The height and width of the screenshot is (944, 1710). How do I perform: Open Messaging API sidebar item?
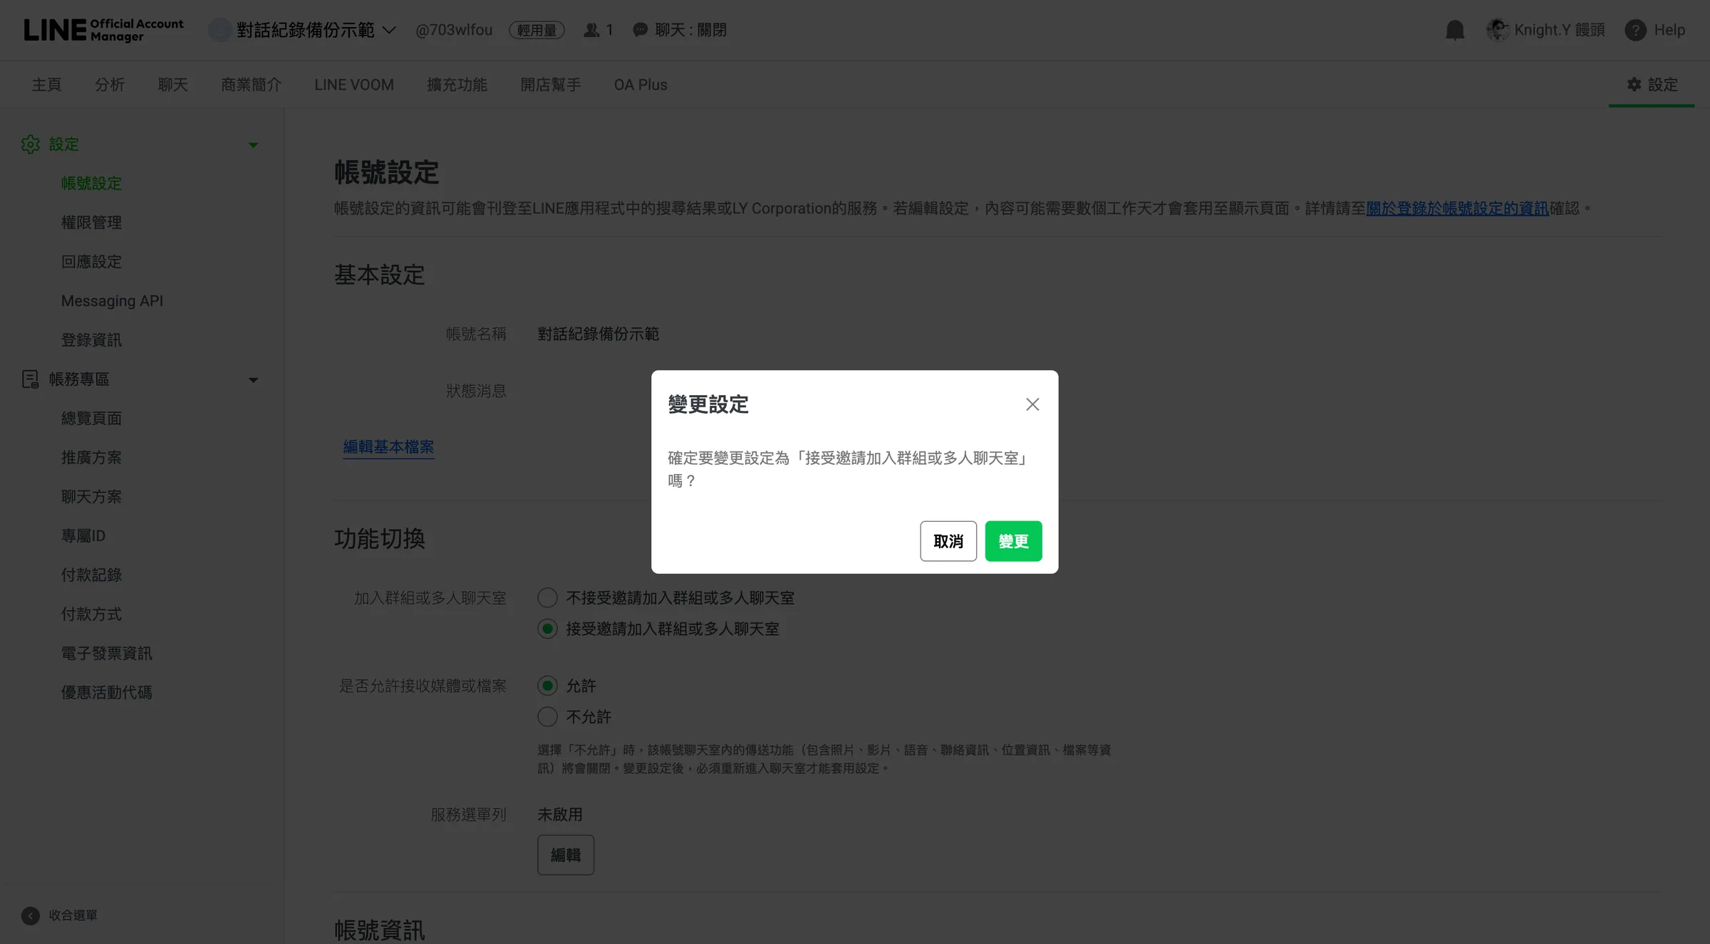tap(112, 301)
